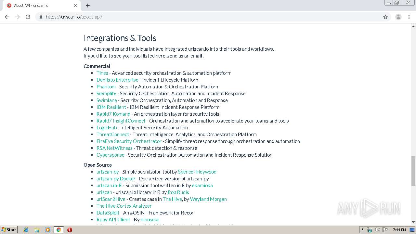
Task: Click the red stop-sign icon in taskbar
Action: [70, 230]
